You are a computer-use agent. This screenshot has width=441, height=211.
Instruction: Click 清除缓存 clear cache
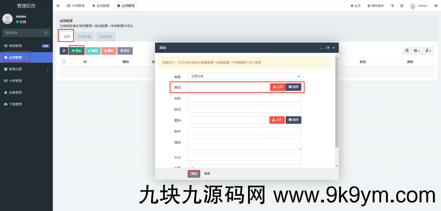(x=376, y=6)
